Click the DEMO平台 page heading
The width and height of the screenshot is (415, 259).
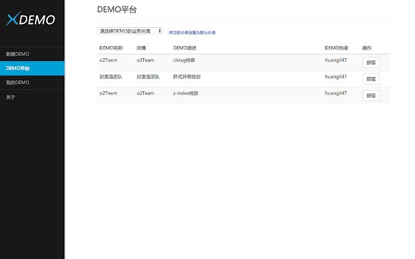[x=117, y=10]
